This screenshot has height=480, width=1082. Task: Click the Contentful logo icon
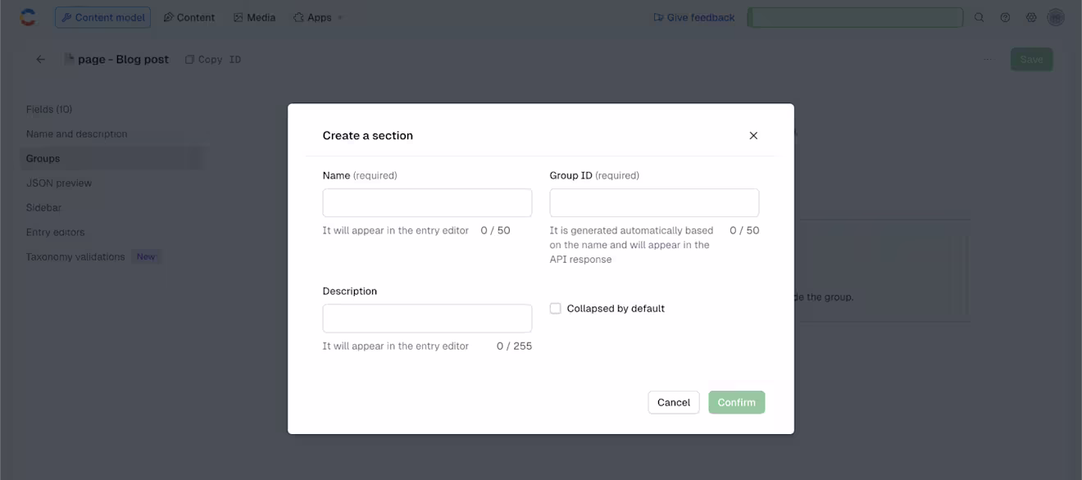point(28,17)
